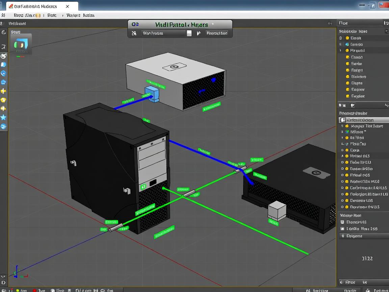Click the white square swatch in floating toolbar
The width and height of the screenshot is (389, 292).
click(x=189, y=33)
